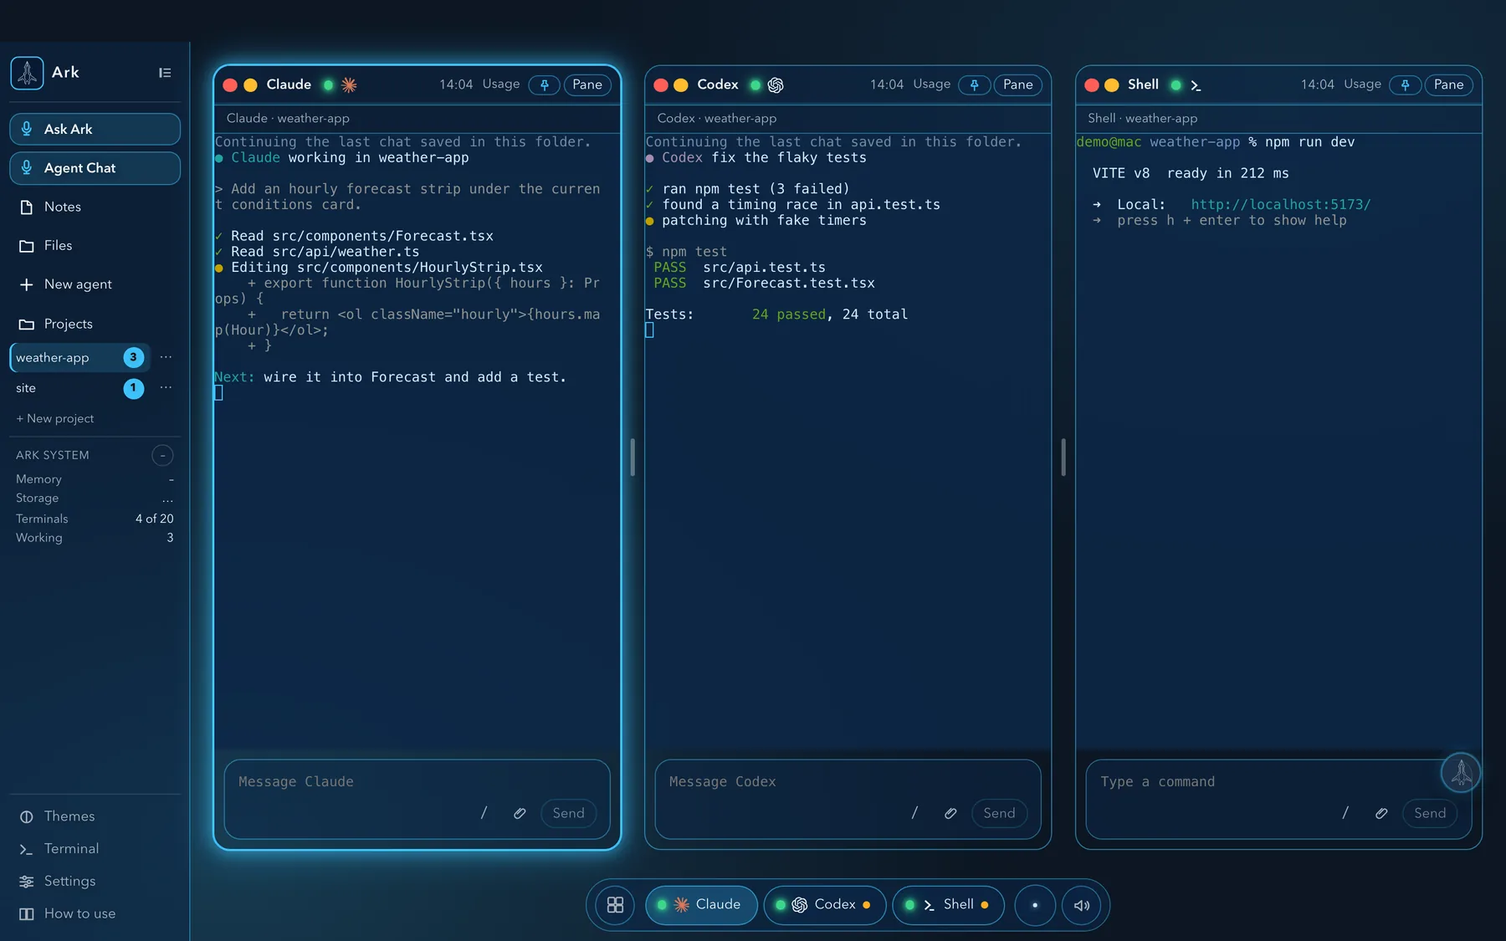Click the Agent Chat button
This screenshot has width=1506, height=941.
click(x=95, y=168)
